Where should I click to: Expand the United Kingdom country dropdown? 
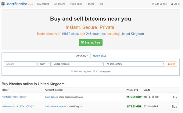coord(77,64)
